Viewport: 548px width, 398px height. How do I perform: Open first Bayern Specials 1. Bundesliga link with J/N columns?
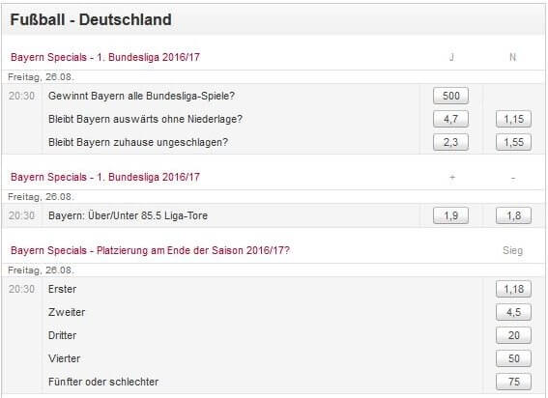click(105, 57)
